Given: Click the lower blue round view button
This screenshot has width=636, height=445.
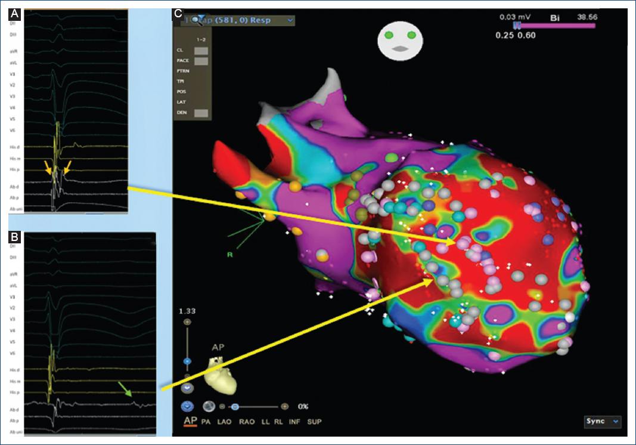Looking at the screenshot, I should coord(188,406).
